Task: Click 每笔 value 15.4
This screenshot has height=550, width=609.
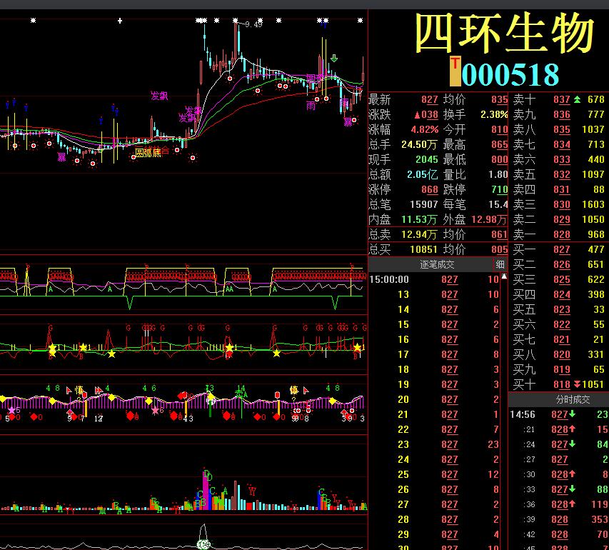Action: [x=498, y=204]
